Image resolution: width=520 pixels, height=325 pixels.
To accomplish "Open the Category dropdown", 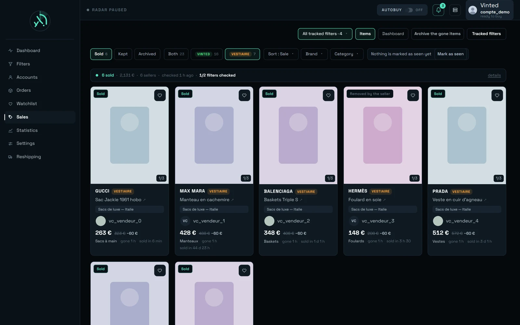I will [346, 54].
